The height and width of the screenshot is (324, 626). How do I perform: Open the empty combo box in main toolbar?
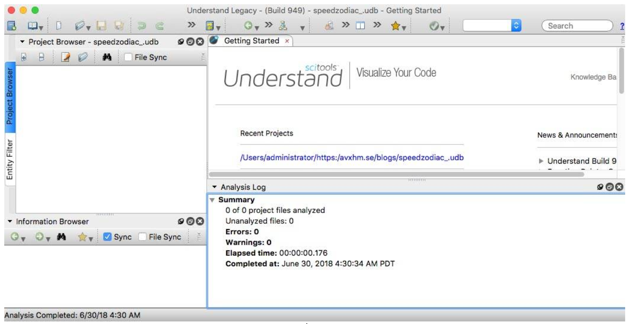click(492, 26)
